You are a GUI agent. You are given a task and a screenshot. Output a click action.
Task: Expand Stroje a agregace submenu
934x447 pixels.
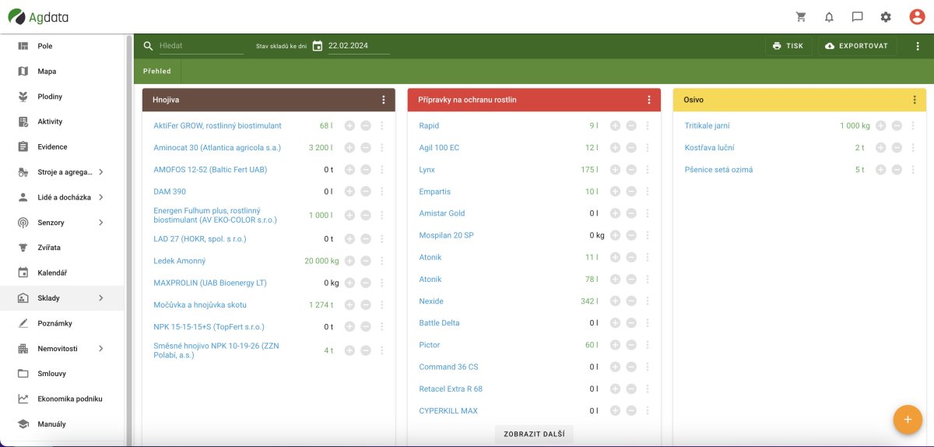pos(101,172)
